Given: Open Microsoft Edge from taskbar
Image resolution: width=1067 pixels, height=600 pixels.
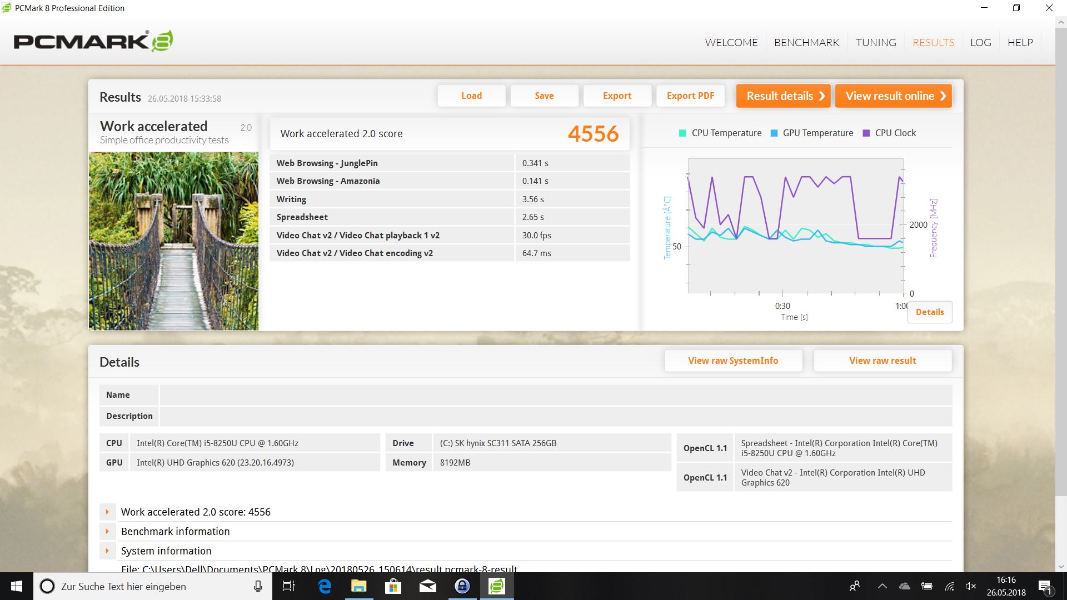Looking at the screenshot, I should [x=325, y=586].
